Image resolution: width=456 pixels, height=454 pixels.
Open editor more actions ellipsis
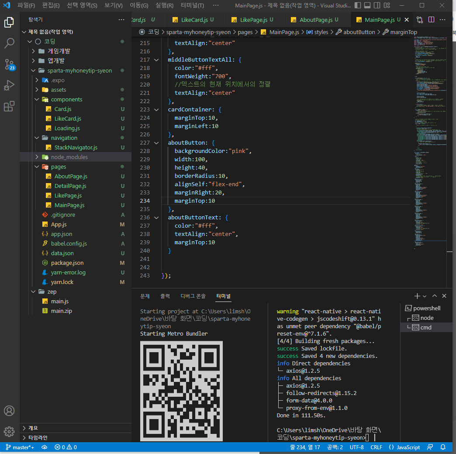point(442,20)
